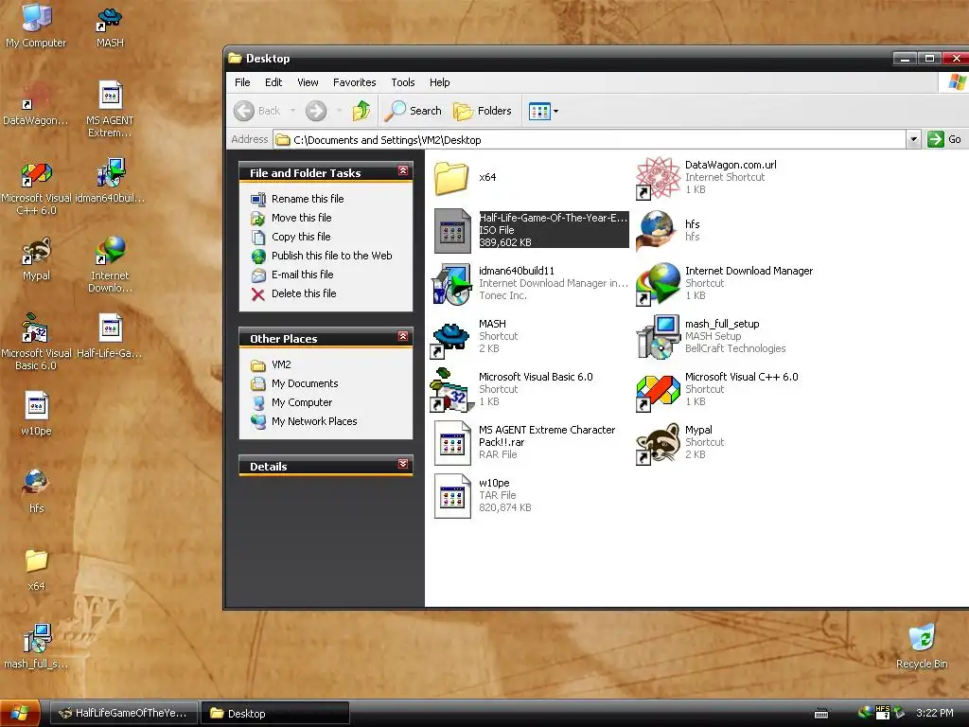Select x64 folder on the desktop
This screenshot has width=969, height=727.
(x=36, y=569)
